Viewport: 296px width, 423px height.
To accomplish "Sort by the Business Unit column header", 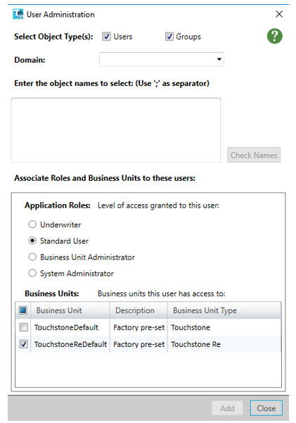I will pos(70,310).
